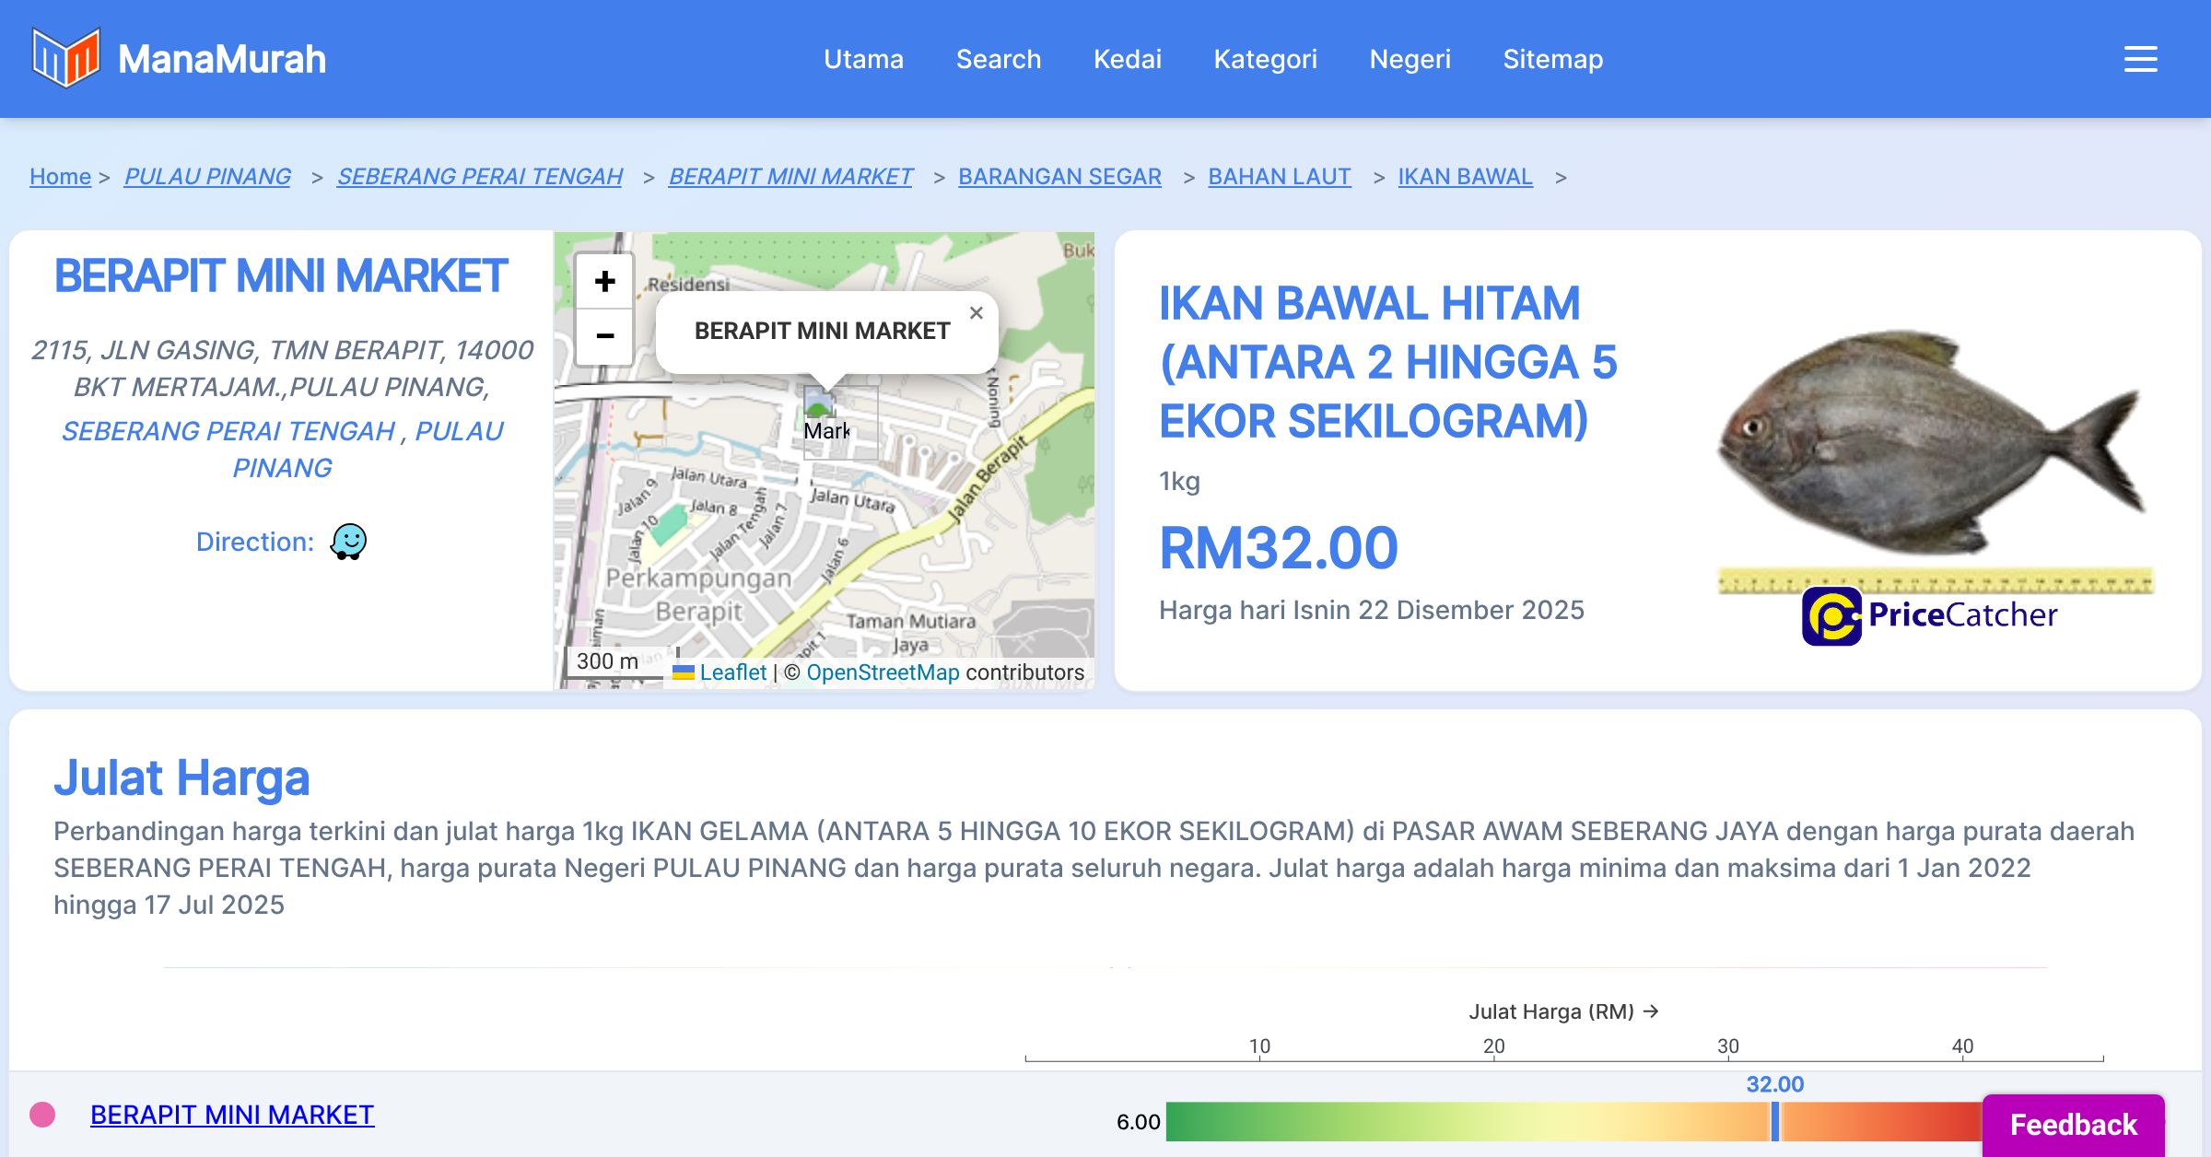This screenshot has width=2211, height=1157.
Task: Close the BERAPIT MINI MARKET map popup
Action: [977, 313]
